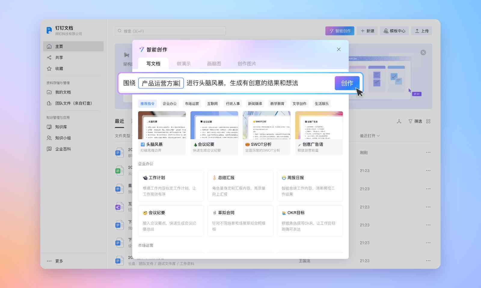This screenshot has height=288, width=481.
Task: Open the 主页 home sidebar item
Action: pyautogui.click(x=73, y=46)
